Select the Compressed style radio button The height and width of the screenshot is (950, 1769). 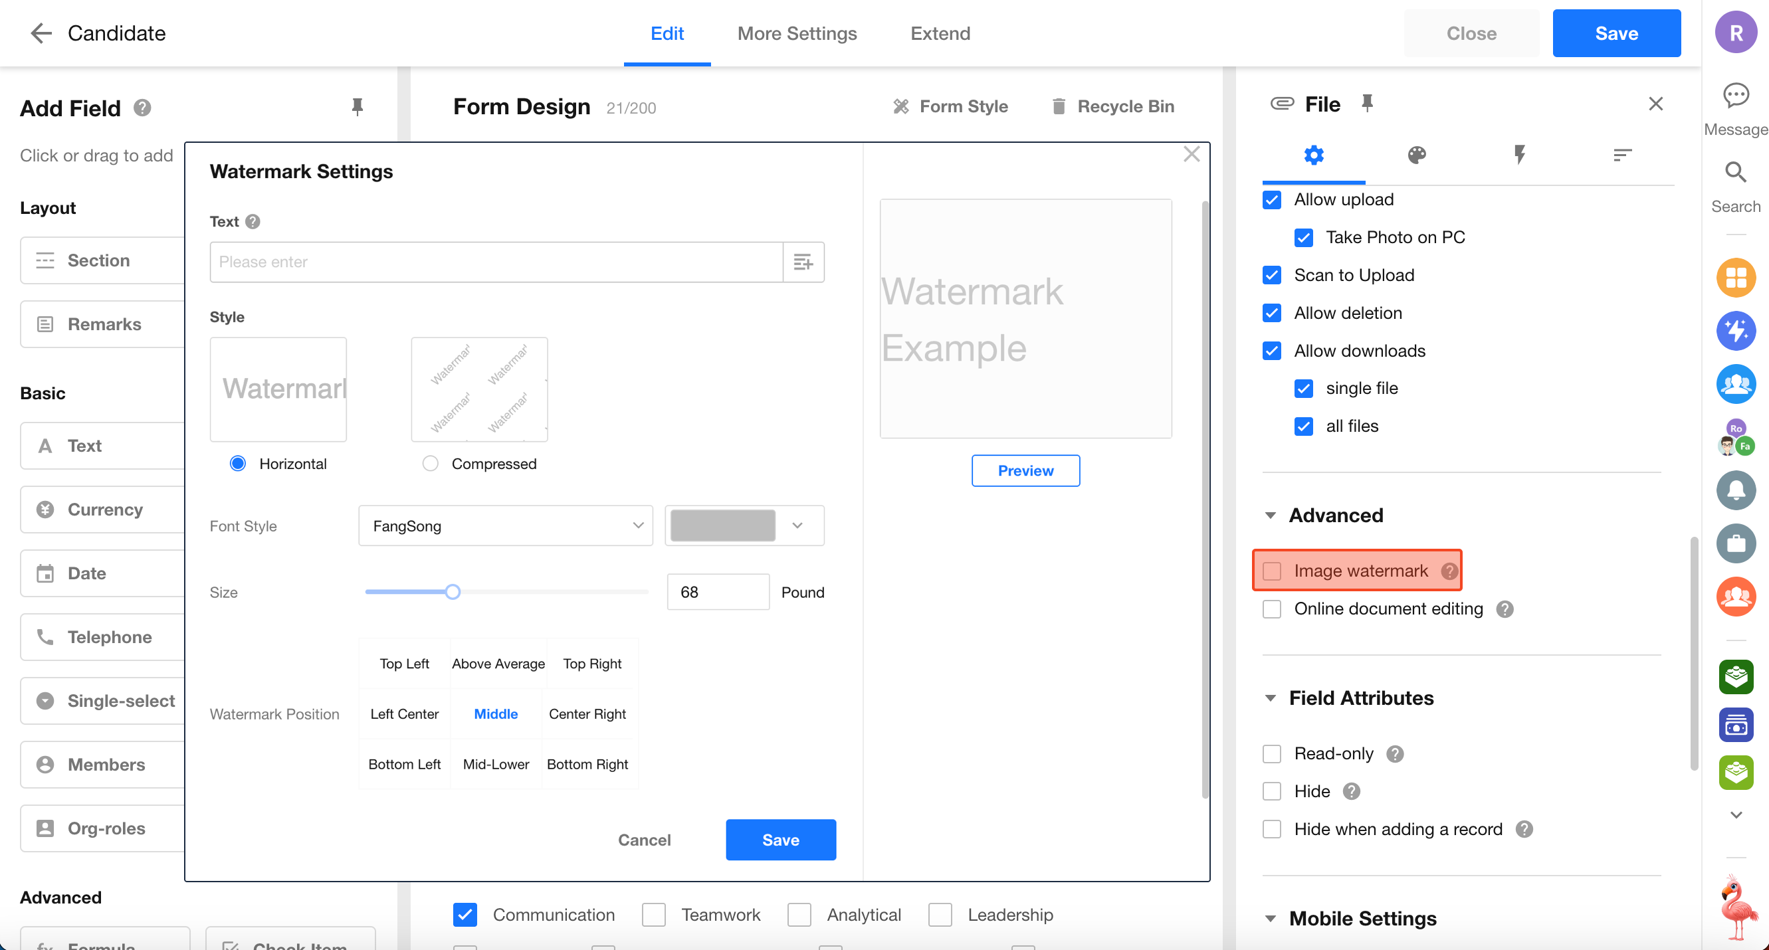[431, 464]
